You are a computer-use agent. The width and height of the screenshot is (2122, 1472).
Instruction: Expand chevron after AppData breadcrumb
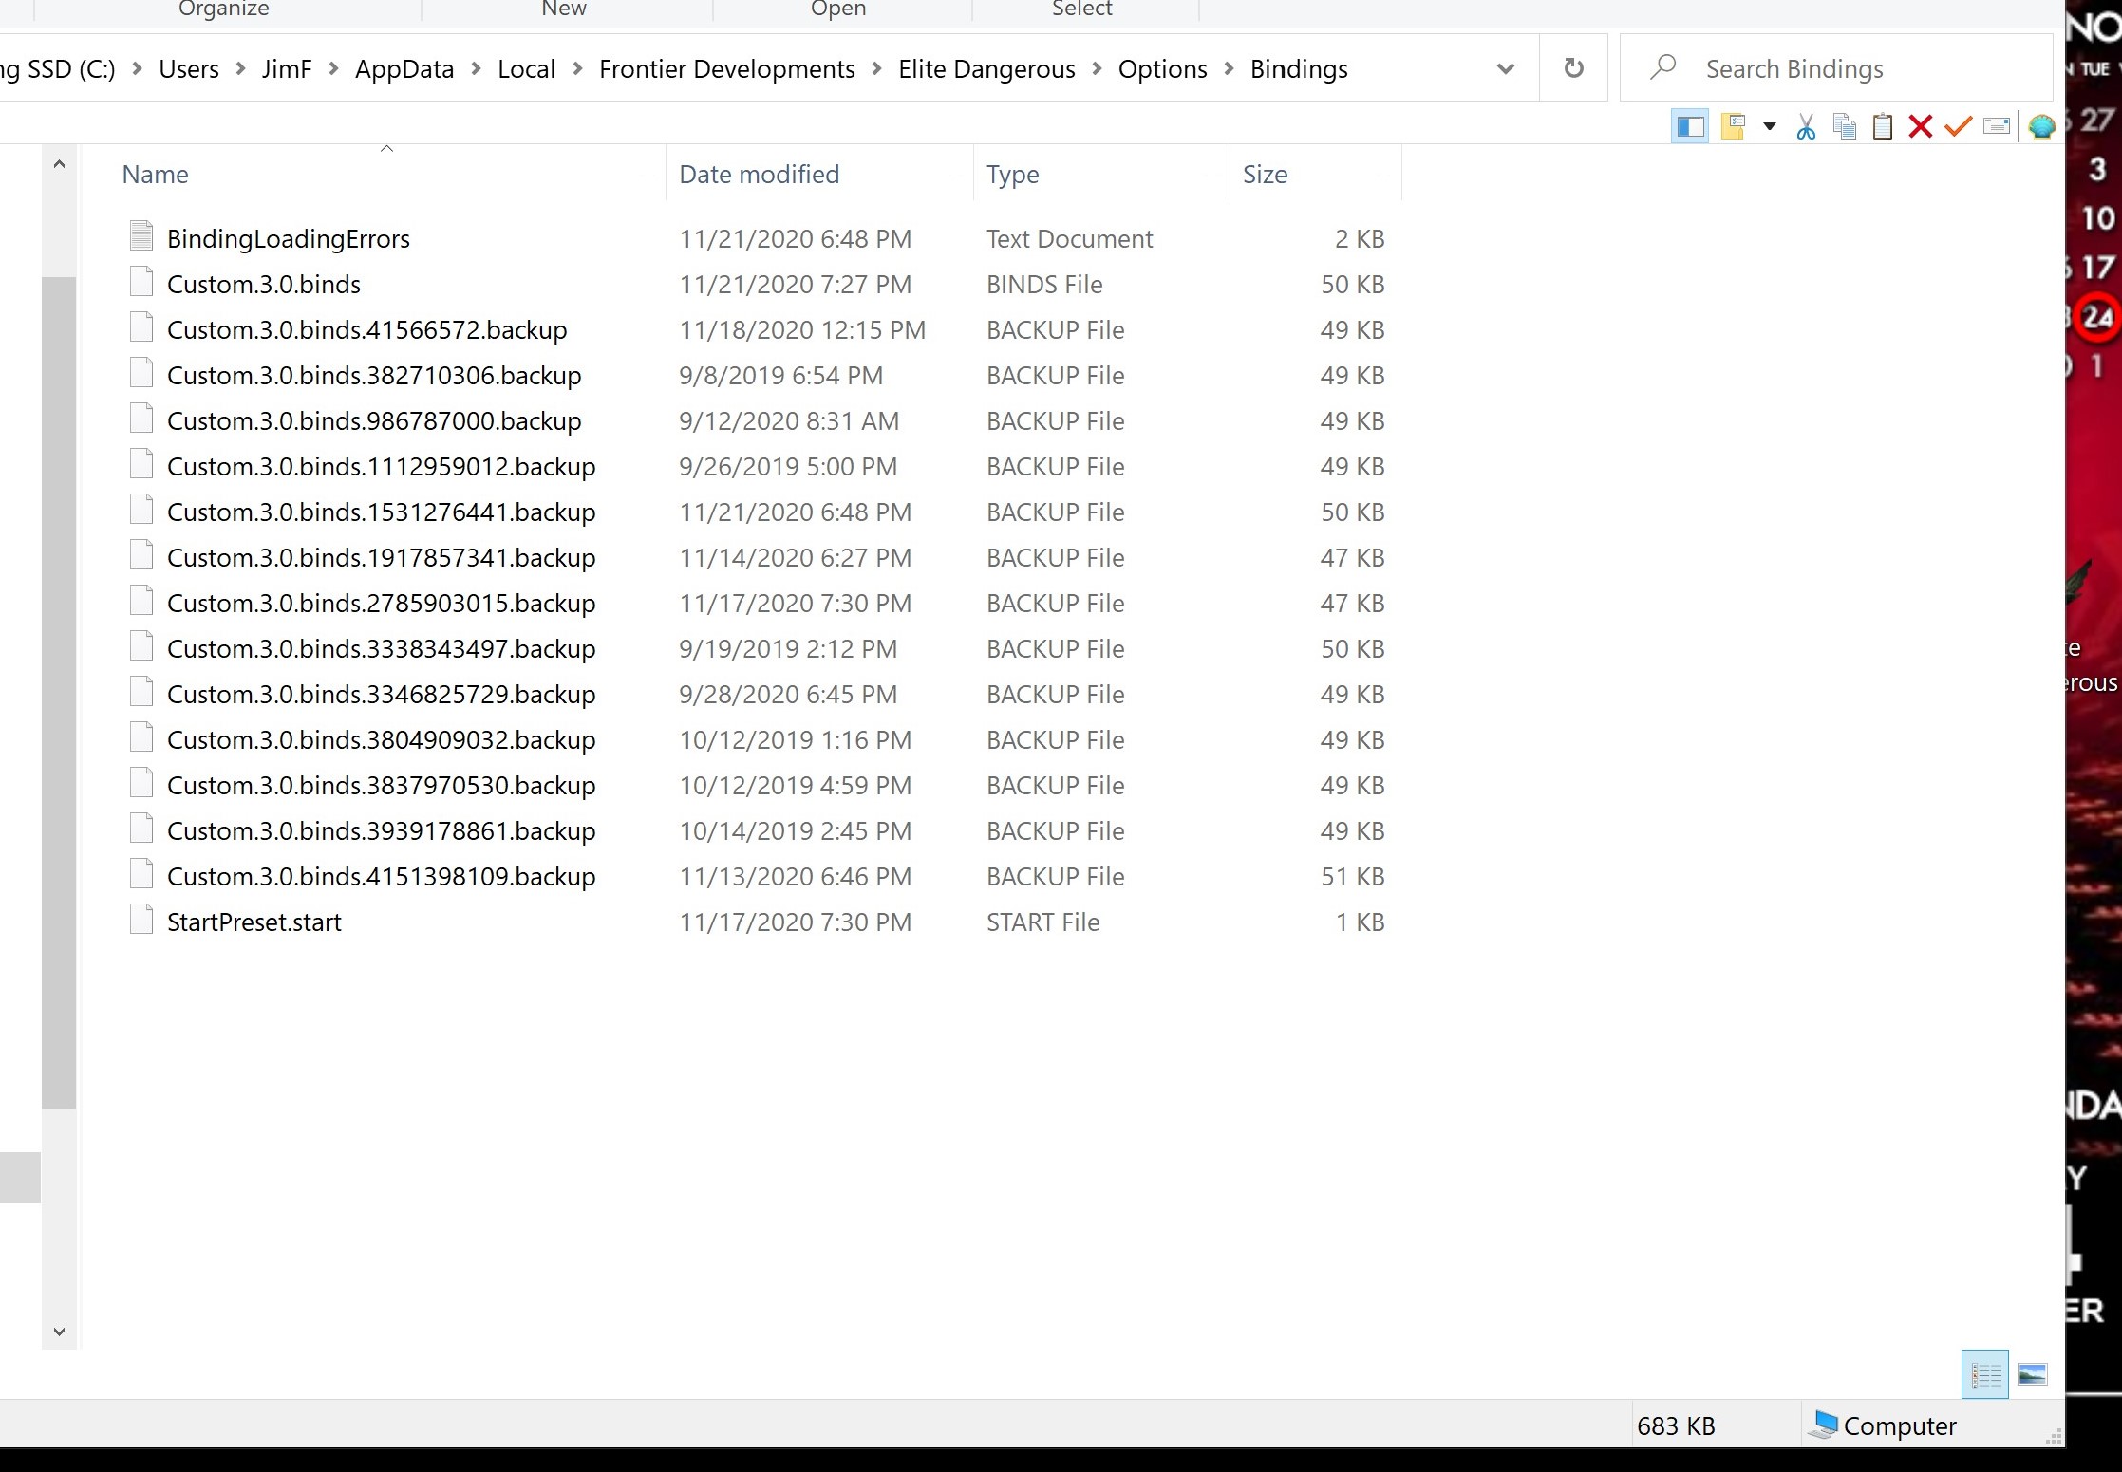pyautogui.click(x=476, y=68)
